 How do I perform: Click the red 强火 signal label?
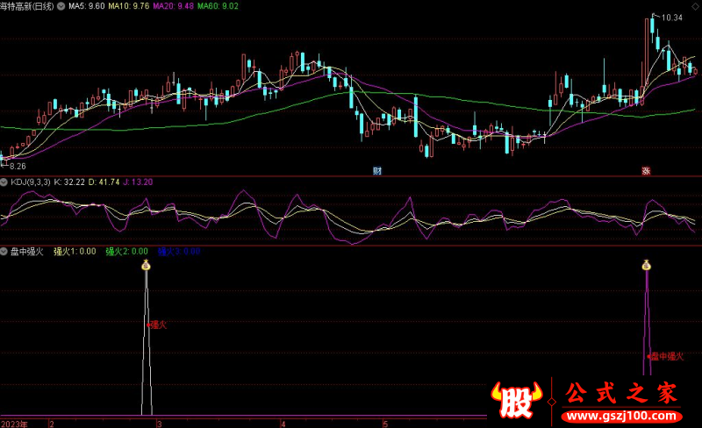tap(158, 325)
